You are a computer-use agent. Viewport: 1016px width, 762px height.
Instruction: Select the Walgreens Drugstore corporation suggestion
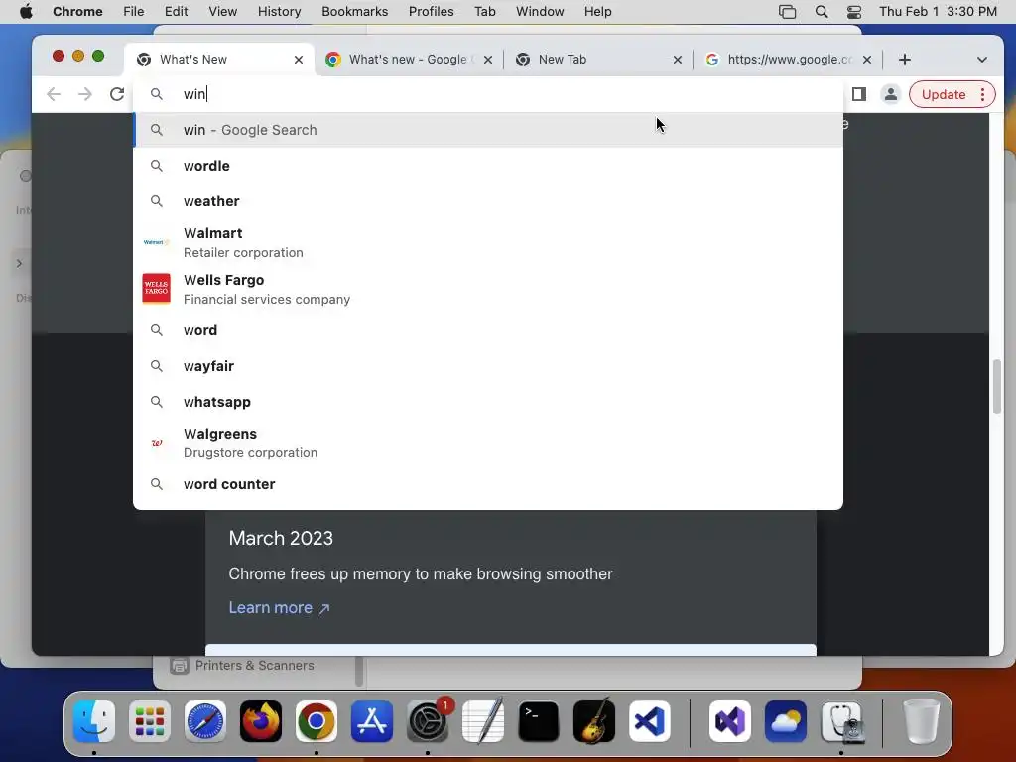(488, 444)
